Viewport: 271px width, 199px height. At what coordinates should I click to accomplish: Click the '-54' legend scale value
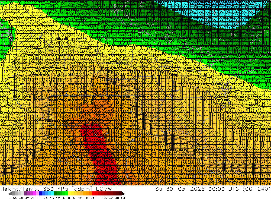13,198
